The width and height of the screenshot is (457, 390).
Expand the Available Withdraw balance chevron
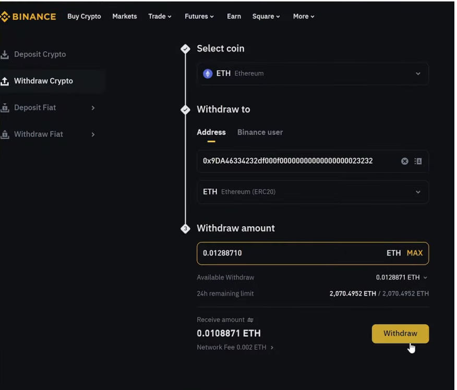coord(425,277)
